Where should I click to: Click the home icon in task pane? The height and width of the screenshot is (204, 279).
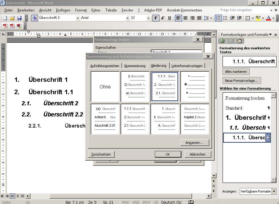pos(240,41)
